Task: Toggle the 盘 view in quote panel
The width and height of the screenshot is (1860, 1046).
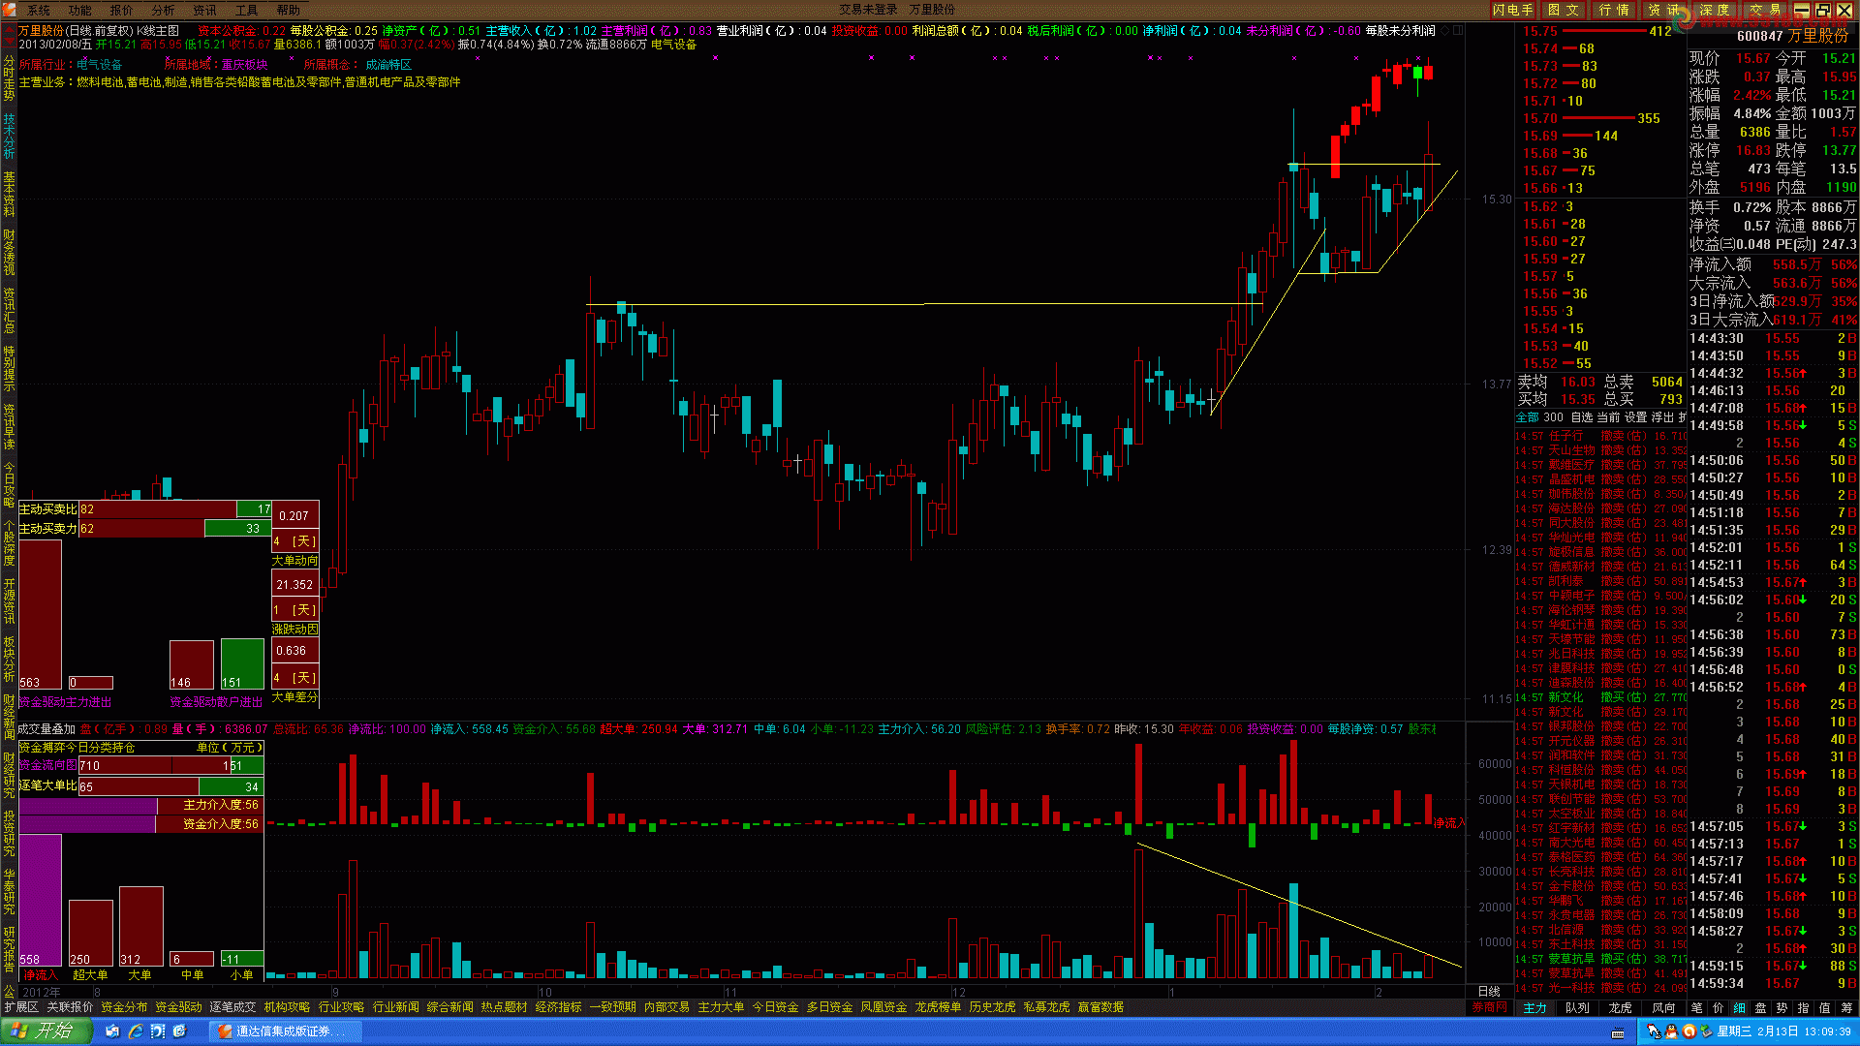Action: click(x=1760, y=1007)
